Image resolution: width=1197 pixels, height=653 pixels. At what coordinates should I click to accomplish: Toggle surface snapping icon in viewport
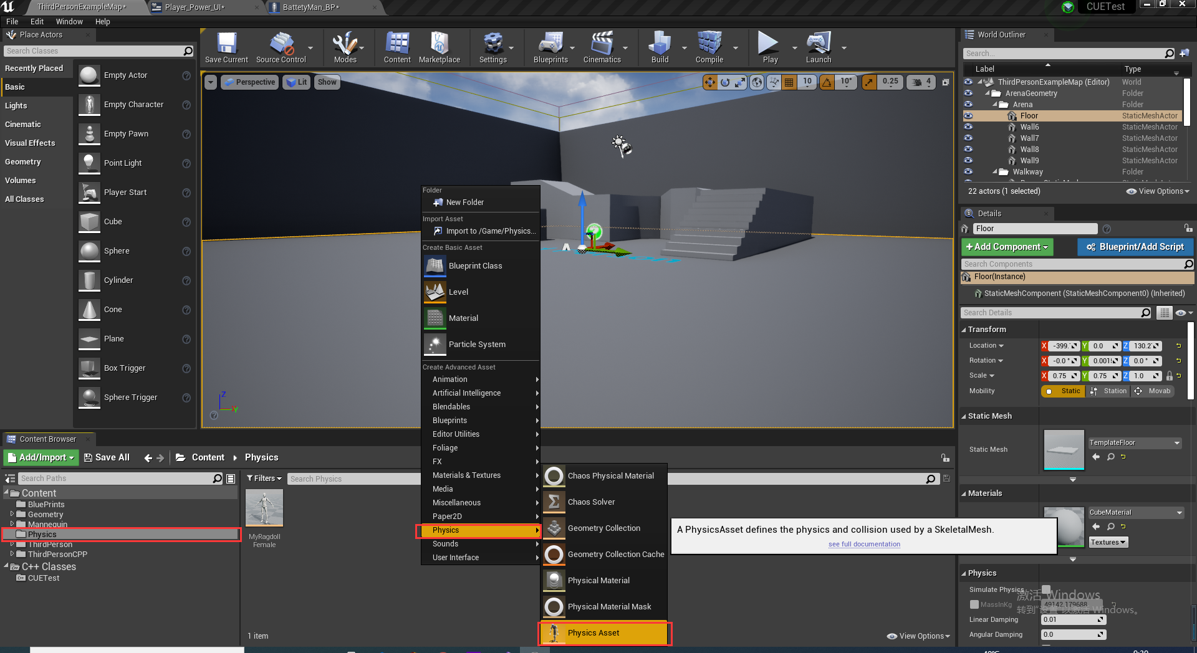click(x=774, y=82)
